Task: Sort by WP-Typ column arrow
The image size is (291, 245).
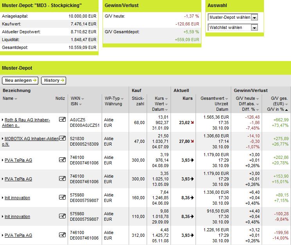Action: 122,99
